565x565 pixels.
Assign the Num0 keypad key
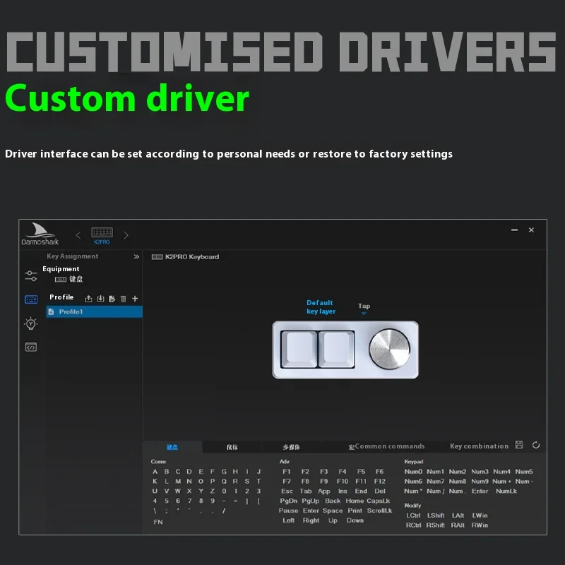413,471
